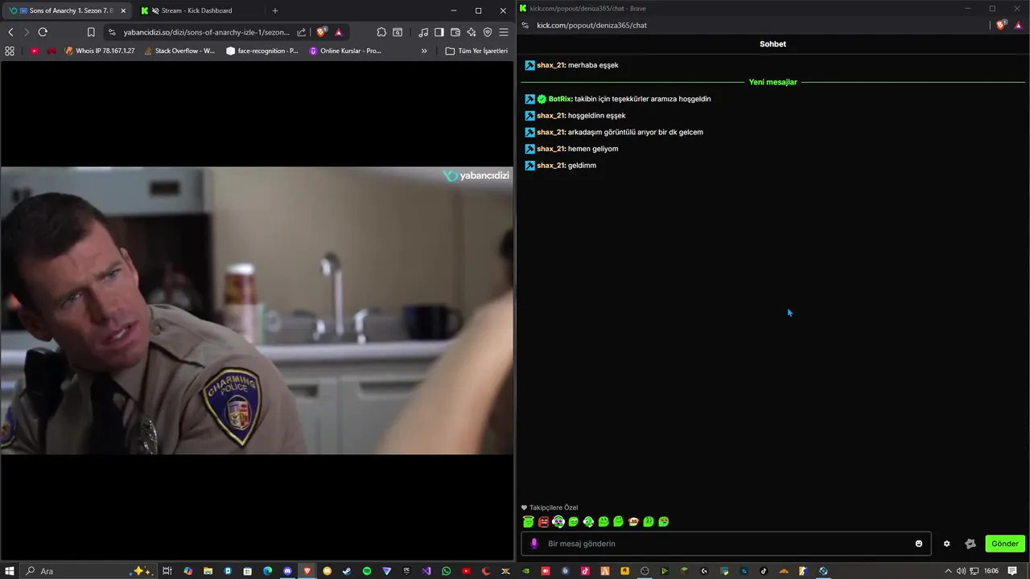Screen dimensions: 1030x579
Task: Click the 'hemen geliyom' message text
Action: point(593,149)
